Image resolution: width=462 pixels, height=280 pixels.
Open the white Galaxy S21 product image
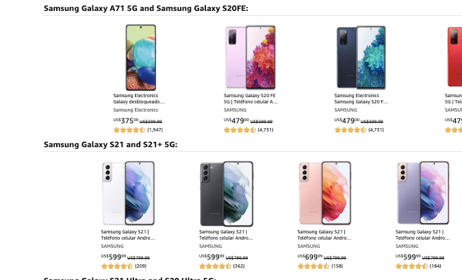[128, 193]
